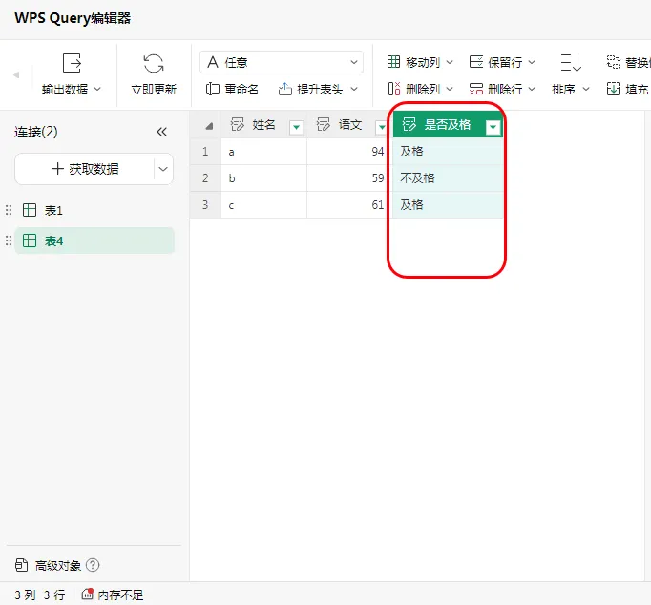Click the 删除列 delete column icon
651x605 pixels.
pyautogui.click(x=394, y=89)
